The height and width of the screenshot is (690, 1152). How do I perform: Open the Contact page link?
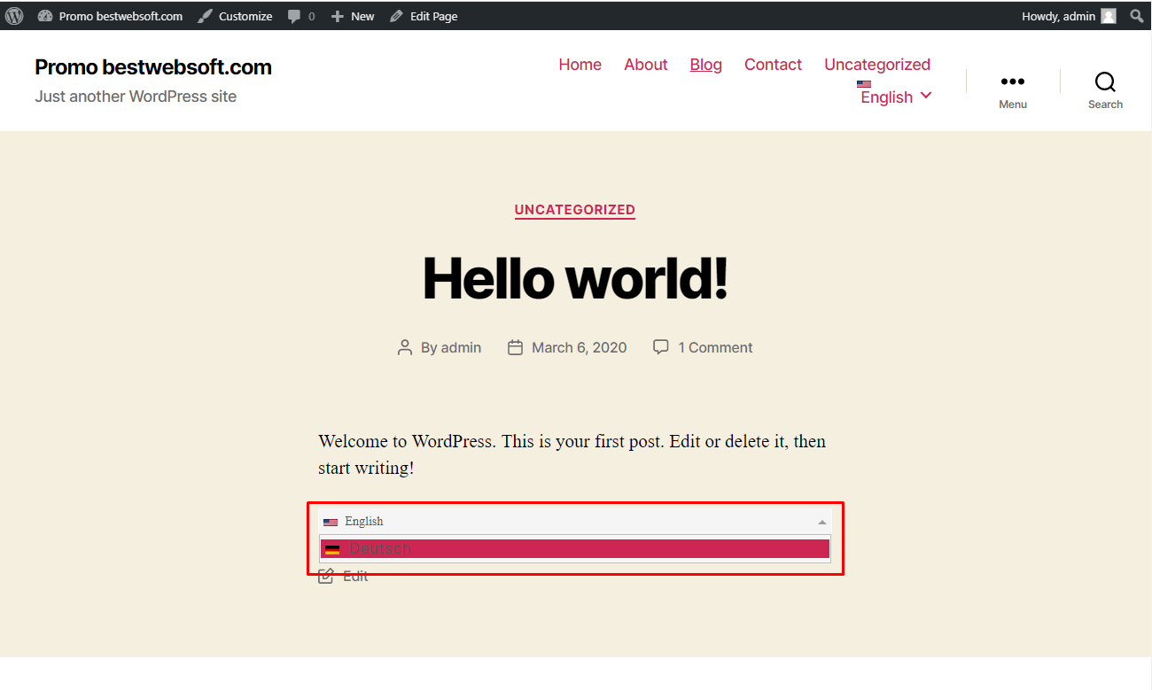click(773, 65)
